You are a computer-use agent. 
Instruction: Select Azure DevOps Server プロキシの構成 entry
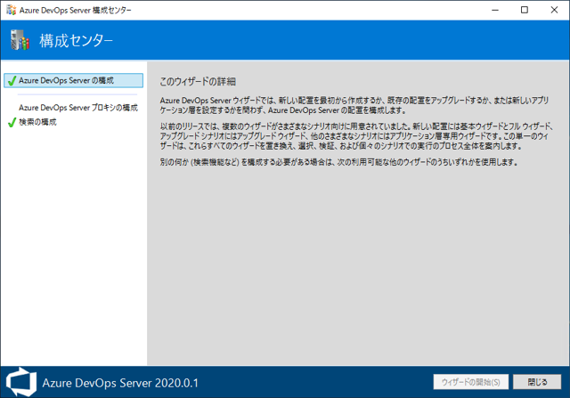point(78,108)
